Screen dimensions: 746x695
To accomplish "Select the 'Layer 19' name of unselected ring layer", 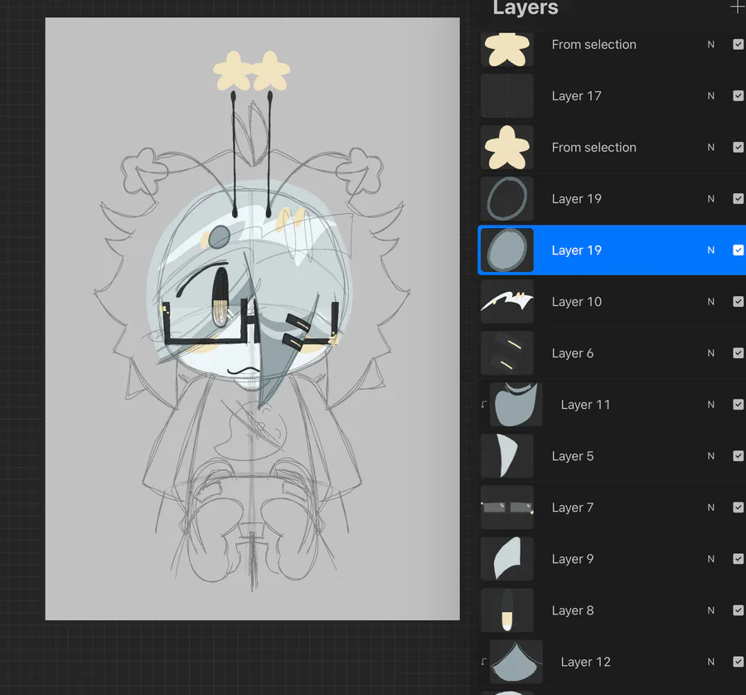I will tap(577, 198).
